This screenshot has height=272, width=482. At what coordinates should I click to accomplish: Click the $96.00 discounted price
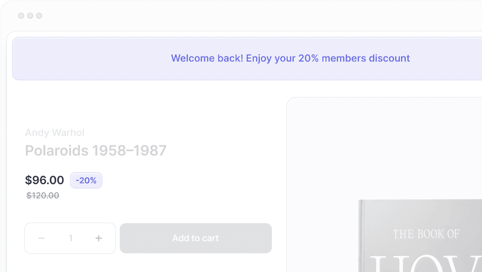tap(45, 180)
